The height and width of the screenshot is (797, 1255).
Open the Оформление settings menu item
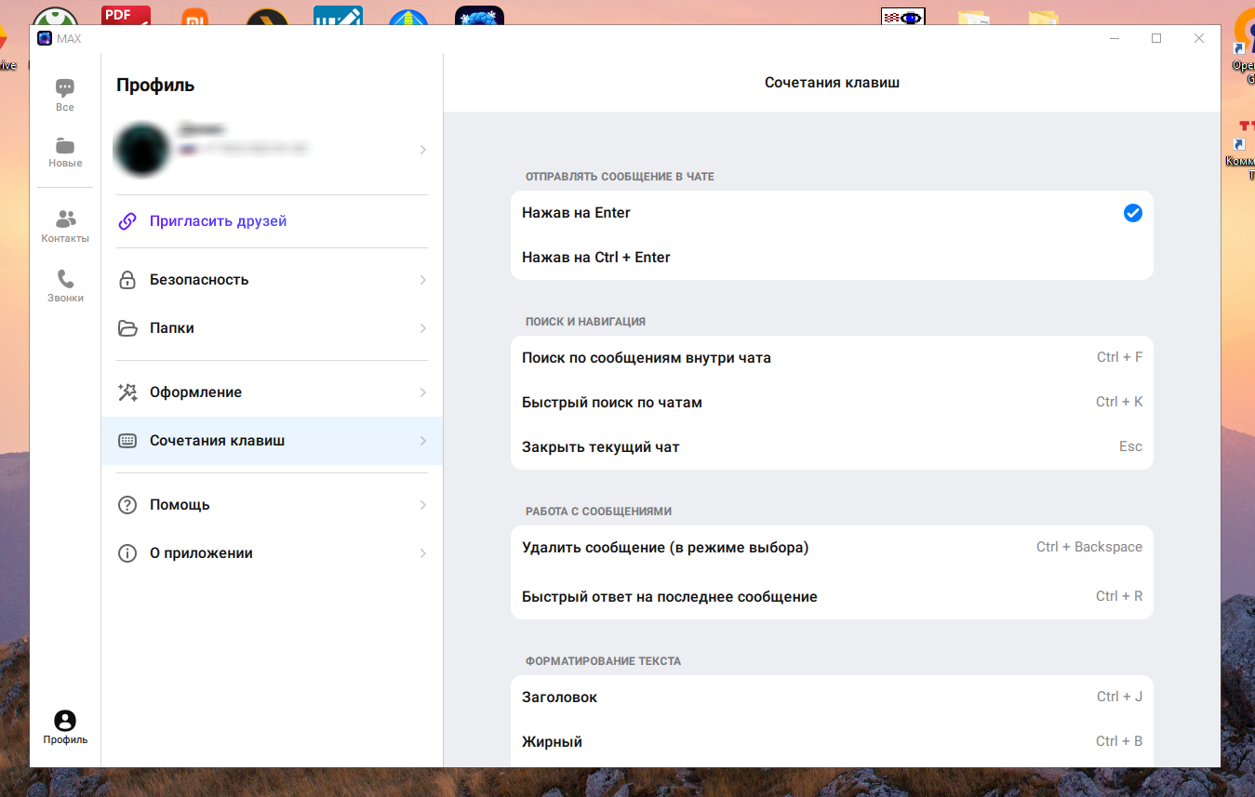[x=195, y=392]
